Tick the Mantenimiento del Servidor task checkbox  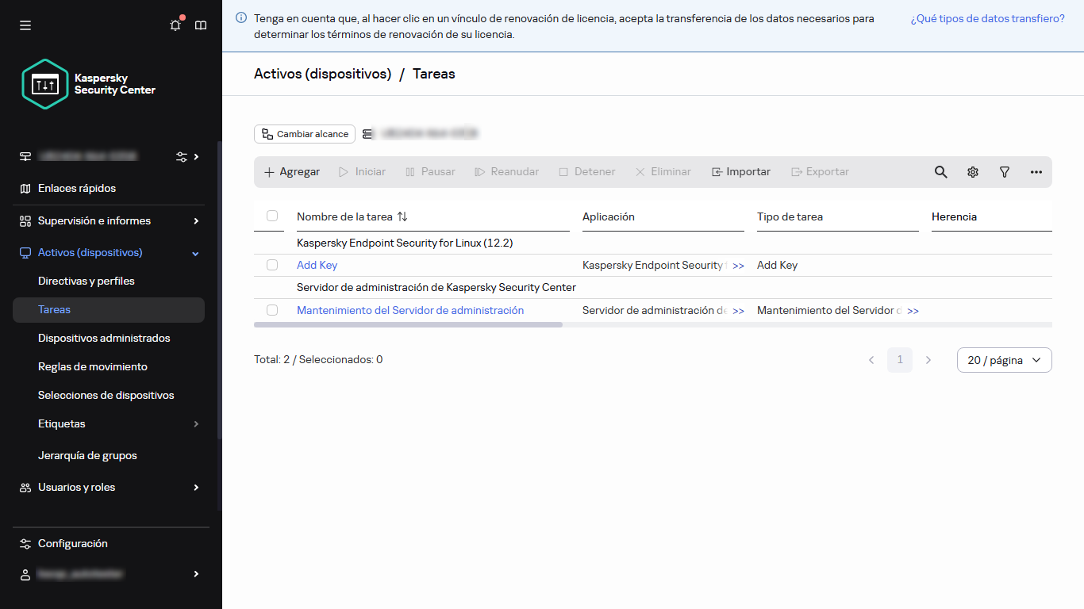coord(272,310)
